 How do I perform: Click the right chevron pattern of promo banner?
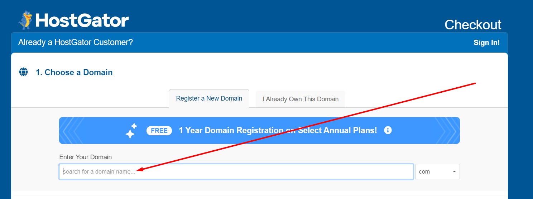tap(447, 131)
